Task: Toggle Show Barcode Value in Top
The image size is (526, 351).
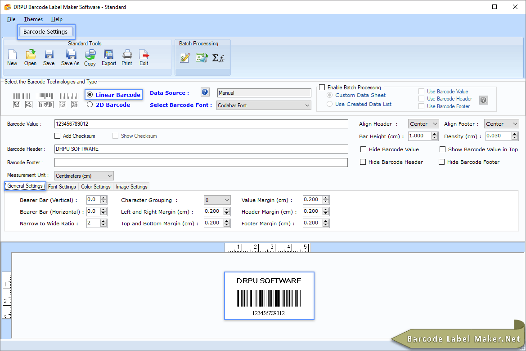Action: (442, 149)
